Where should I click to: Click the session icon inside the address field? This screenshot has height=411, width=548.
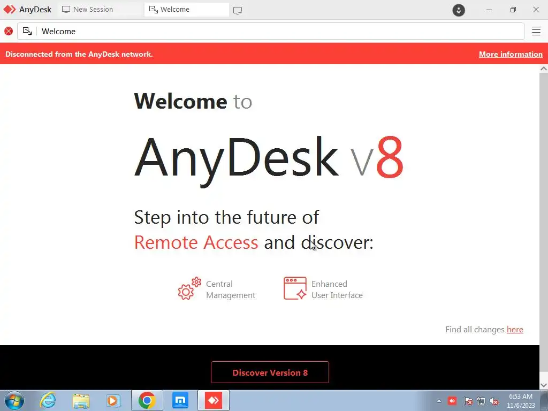[x=27, y=31]
